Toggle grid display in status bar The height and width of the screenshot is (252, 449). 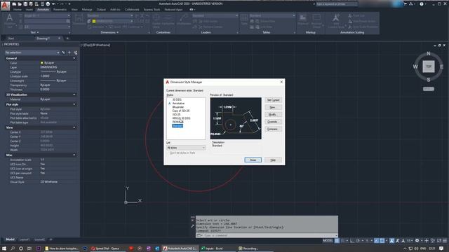coord(337,241)
